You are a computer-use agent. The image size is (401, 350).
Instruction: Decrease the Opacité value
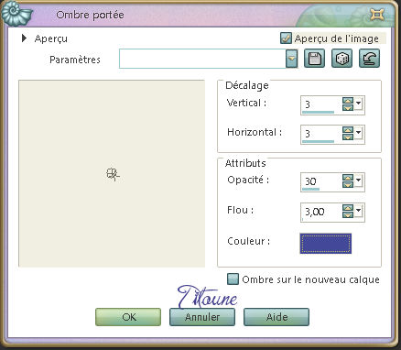[348, 184]
